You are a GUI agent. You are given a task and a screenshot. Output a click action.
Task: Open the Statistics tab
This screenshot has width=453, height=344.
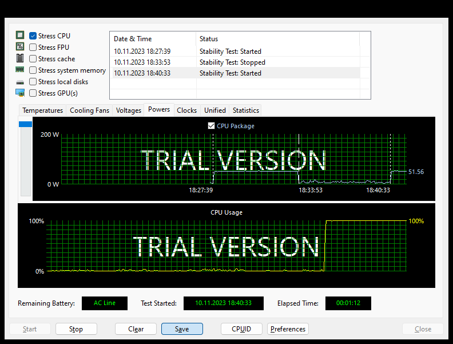coord(246,110)
